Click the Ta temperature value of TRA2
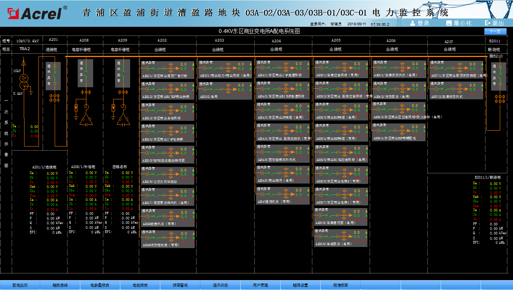 (x=34, y=127)
